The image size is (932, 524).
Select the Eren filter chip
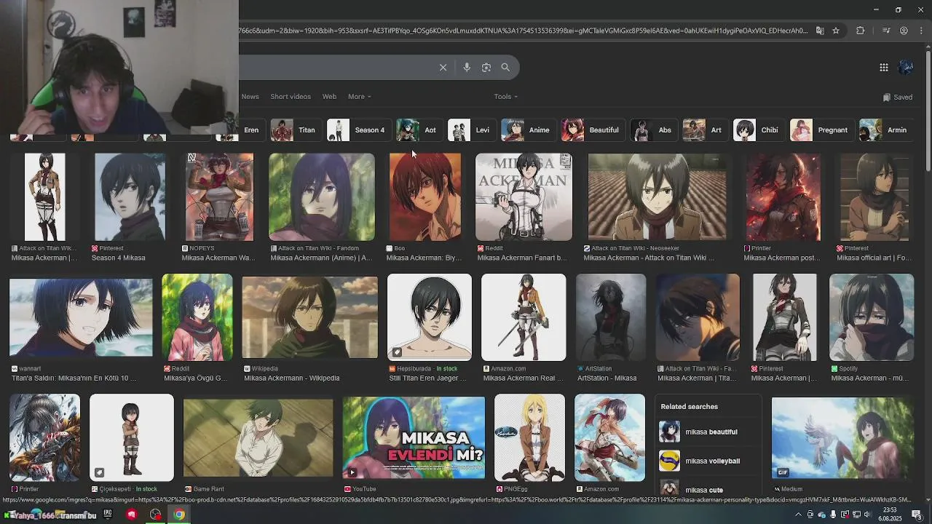[250, 130]
